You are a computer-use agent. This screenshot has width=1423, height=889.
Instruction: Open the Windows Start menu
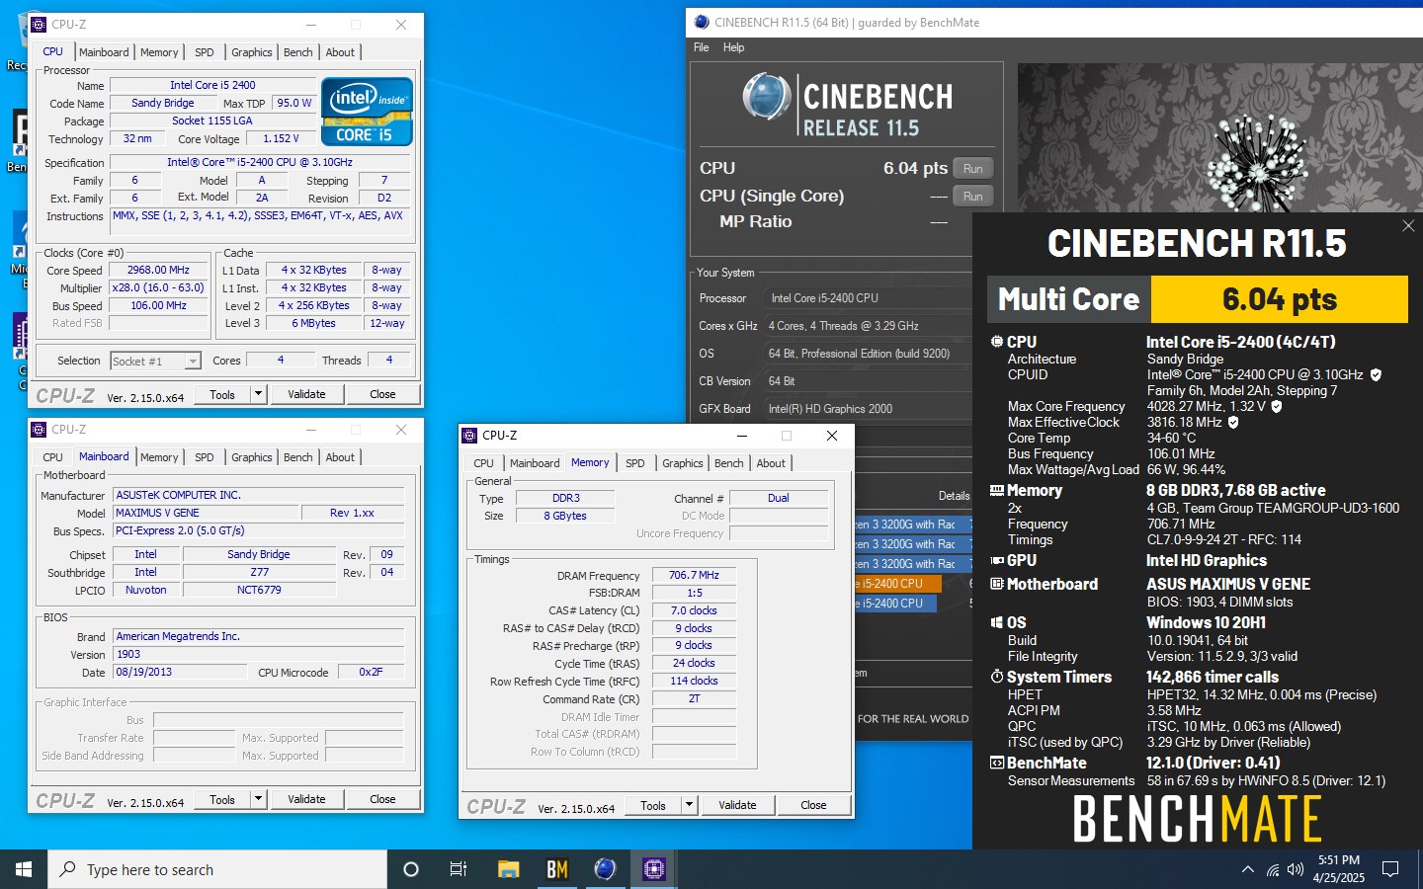(x=24, y=869)
